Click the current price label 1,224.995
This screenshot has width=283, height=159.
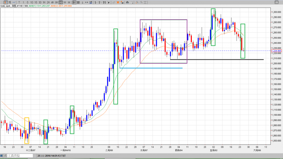click(x=276, y=51)
